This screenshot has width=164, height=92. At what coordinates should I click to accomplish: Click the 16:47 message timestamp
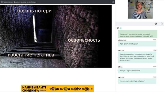[x=155, y=77]
